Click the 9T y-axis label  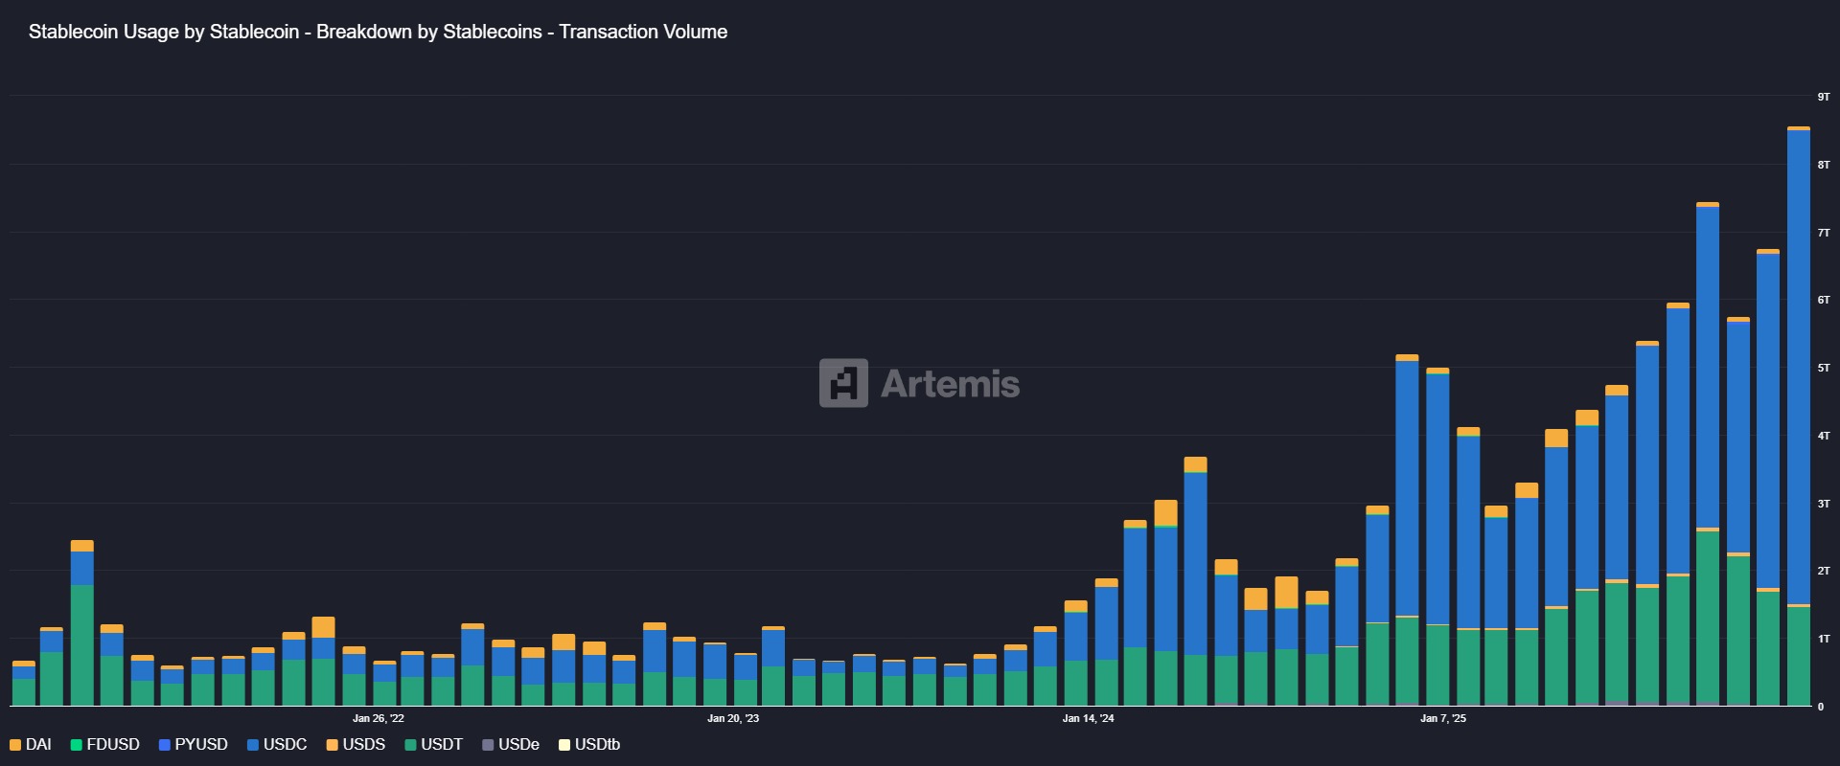pos(1824,97)
